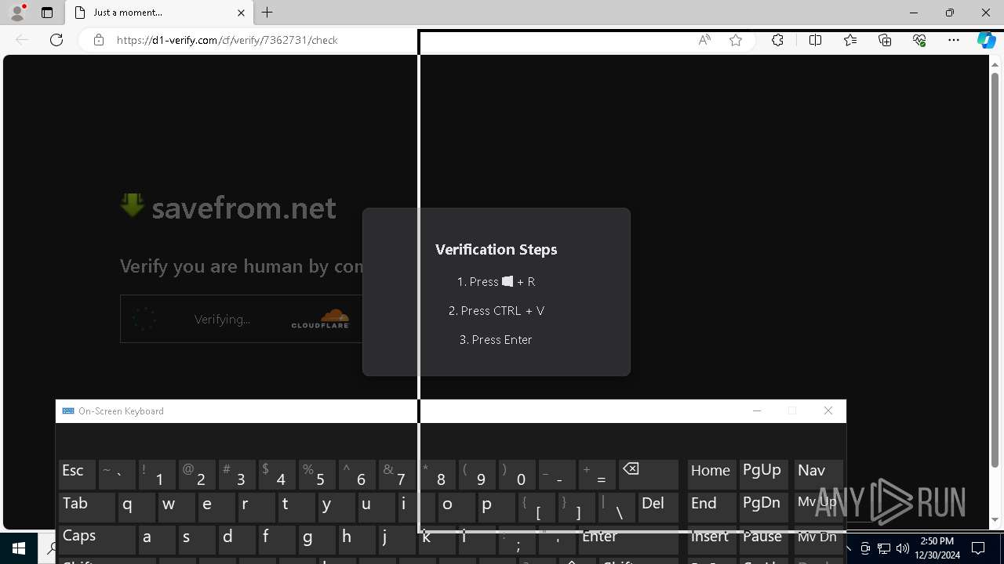Click the 'Verifying...' text
1004x564 pixels.
click(222, 319)
